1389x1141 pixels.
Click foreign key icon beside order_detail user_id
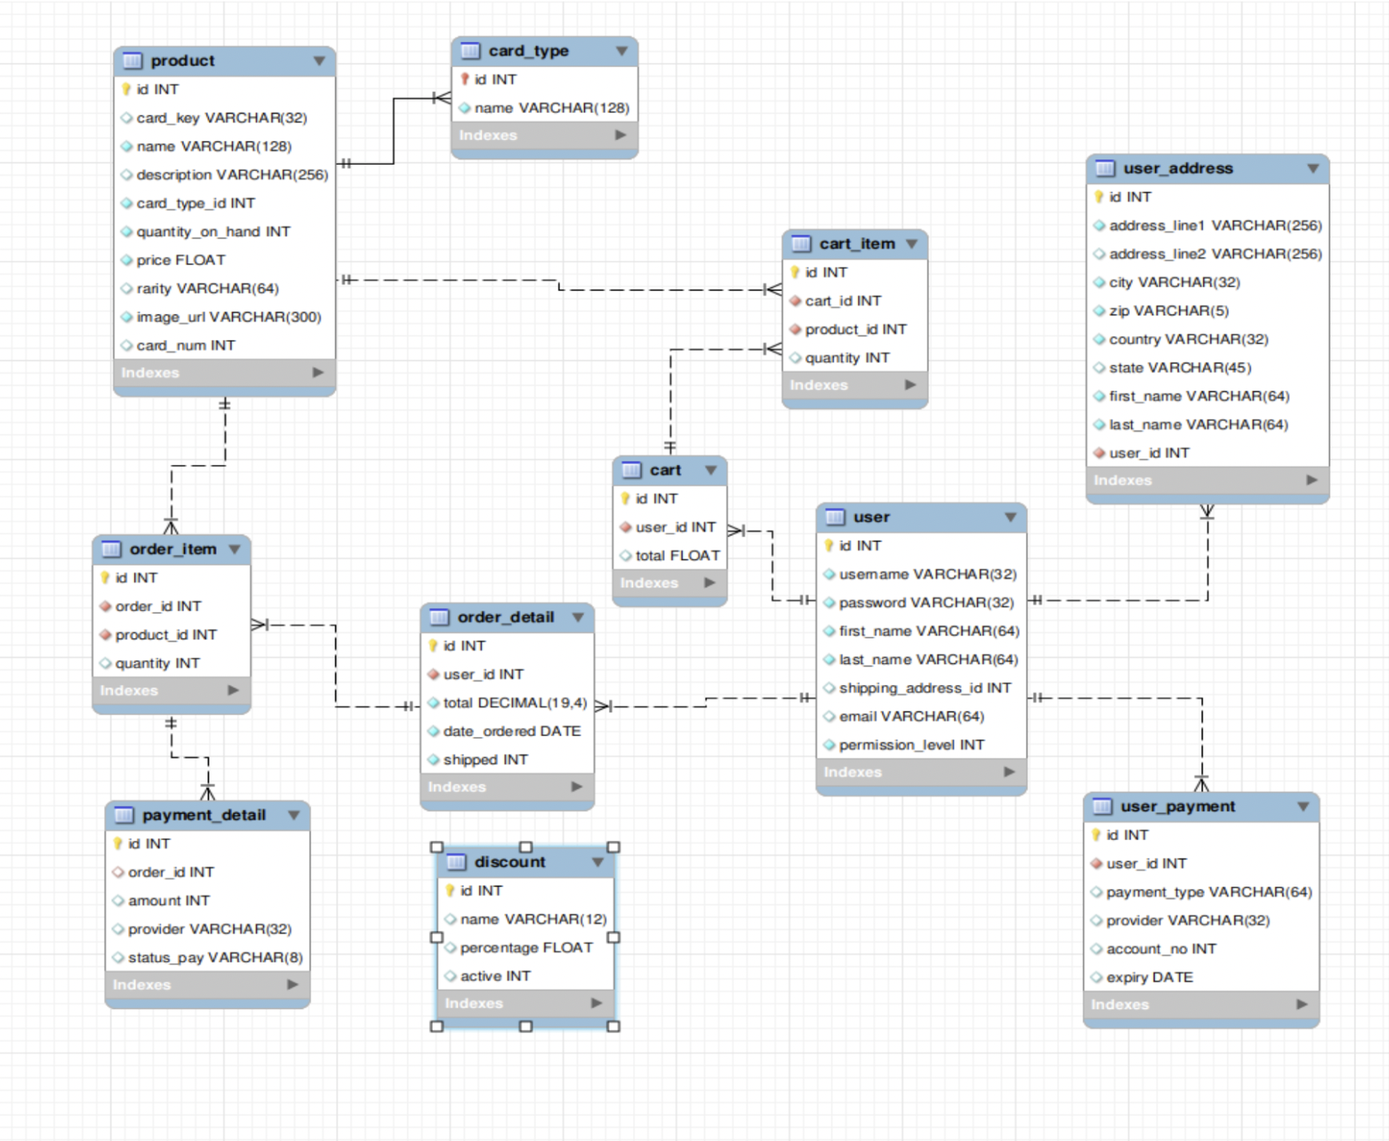(x=434, y=675)
